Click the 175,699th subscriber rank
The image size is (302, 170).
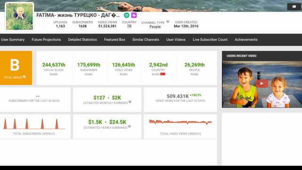pyautogui.click(x=89, y=65)
